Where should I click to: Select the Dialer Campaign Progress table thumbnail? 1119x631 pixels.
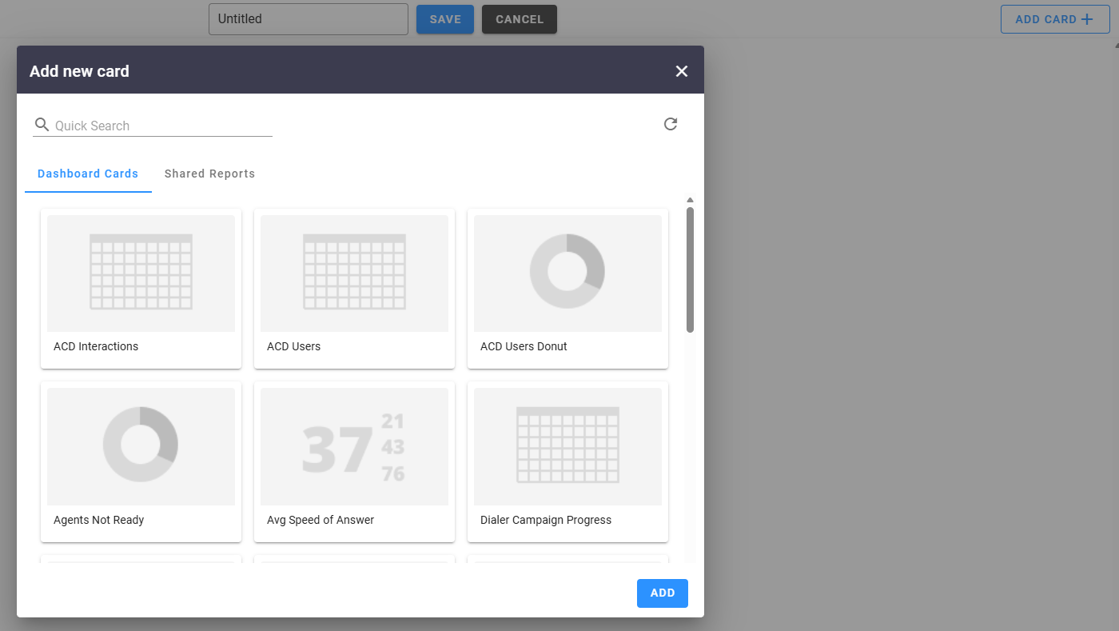[567, 446]
